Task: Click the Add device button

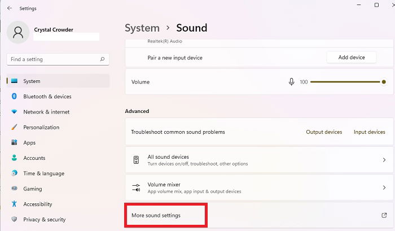Action: [352, 58]
